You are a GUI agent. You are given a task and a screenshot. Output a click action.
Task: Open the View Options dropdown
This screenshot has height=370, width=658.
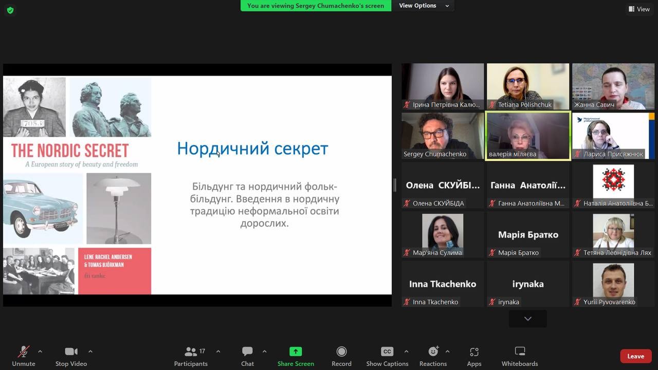(423, 6)
